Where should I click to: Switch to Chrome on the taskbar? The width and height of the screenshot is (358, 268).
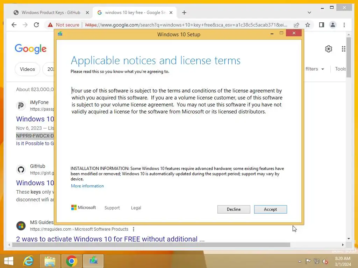pos(71,261)
